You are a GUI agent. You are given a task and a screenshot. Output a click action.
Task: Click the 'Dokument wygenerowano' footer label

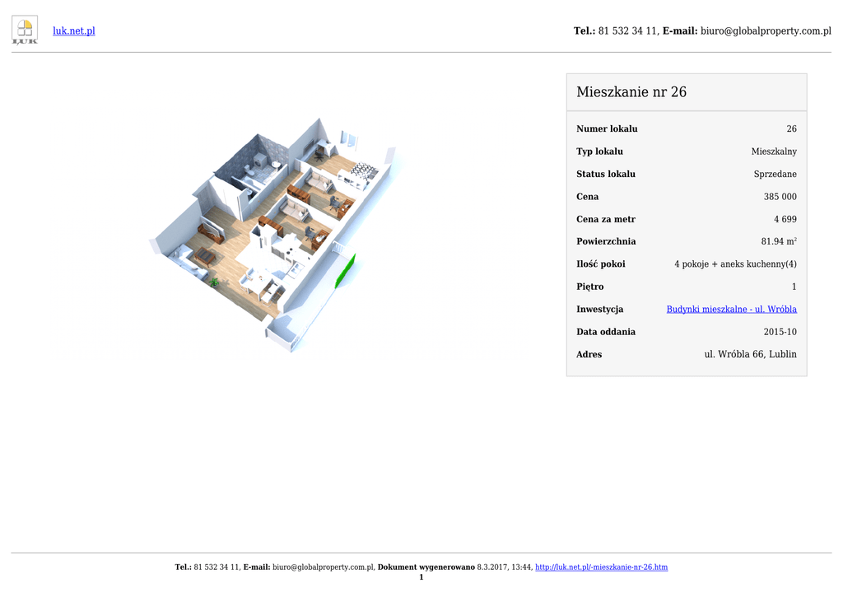426,567
